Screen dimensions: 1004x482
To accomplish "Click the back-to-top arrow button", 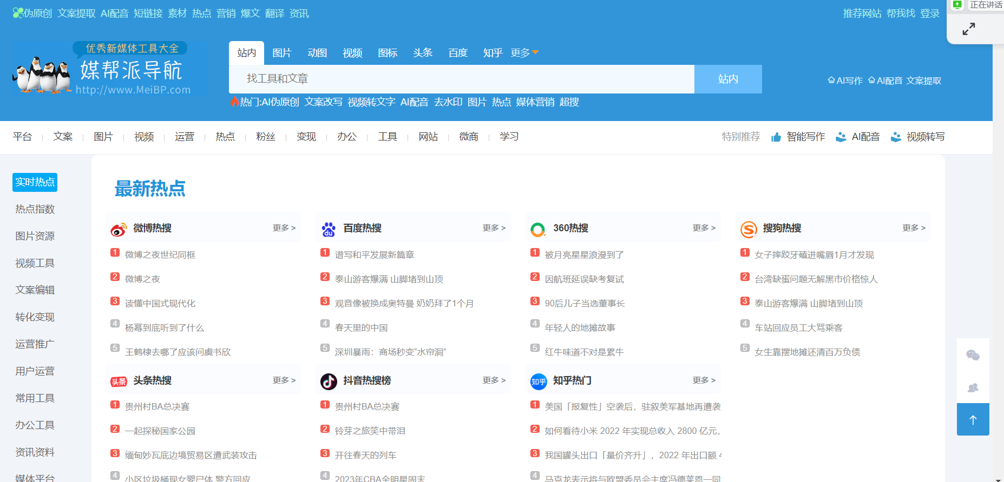I will point(973,420).
